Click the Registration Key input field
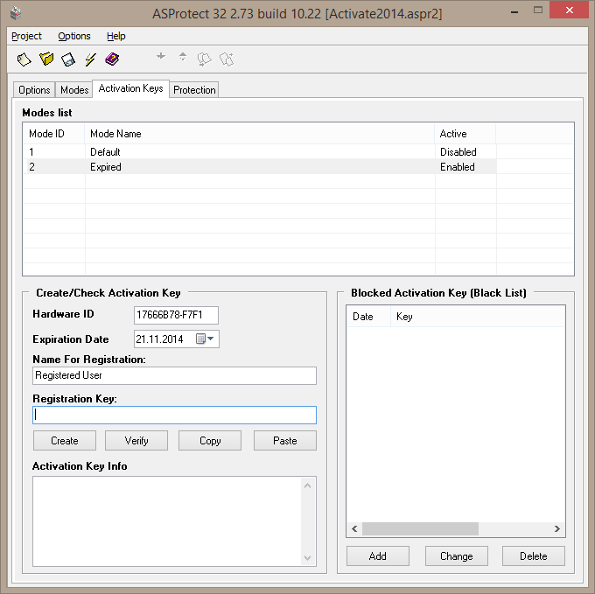Image resolution: width=595 pixels, height=594 pixels. (x=174, y=415)
